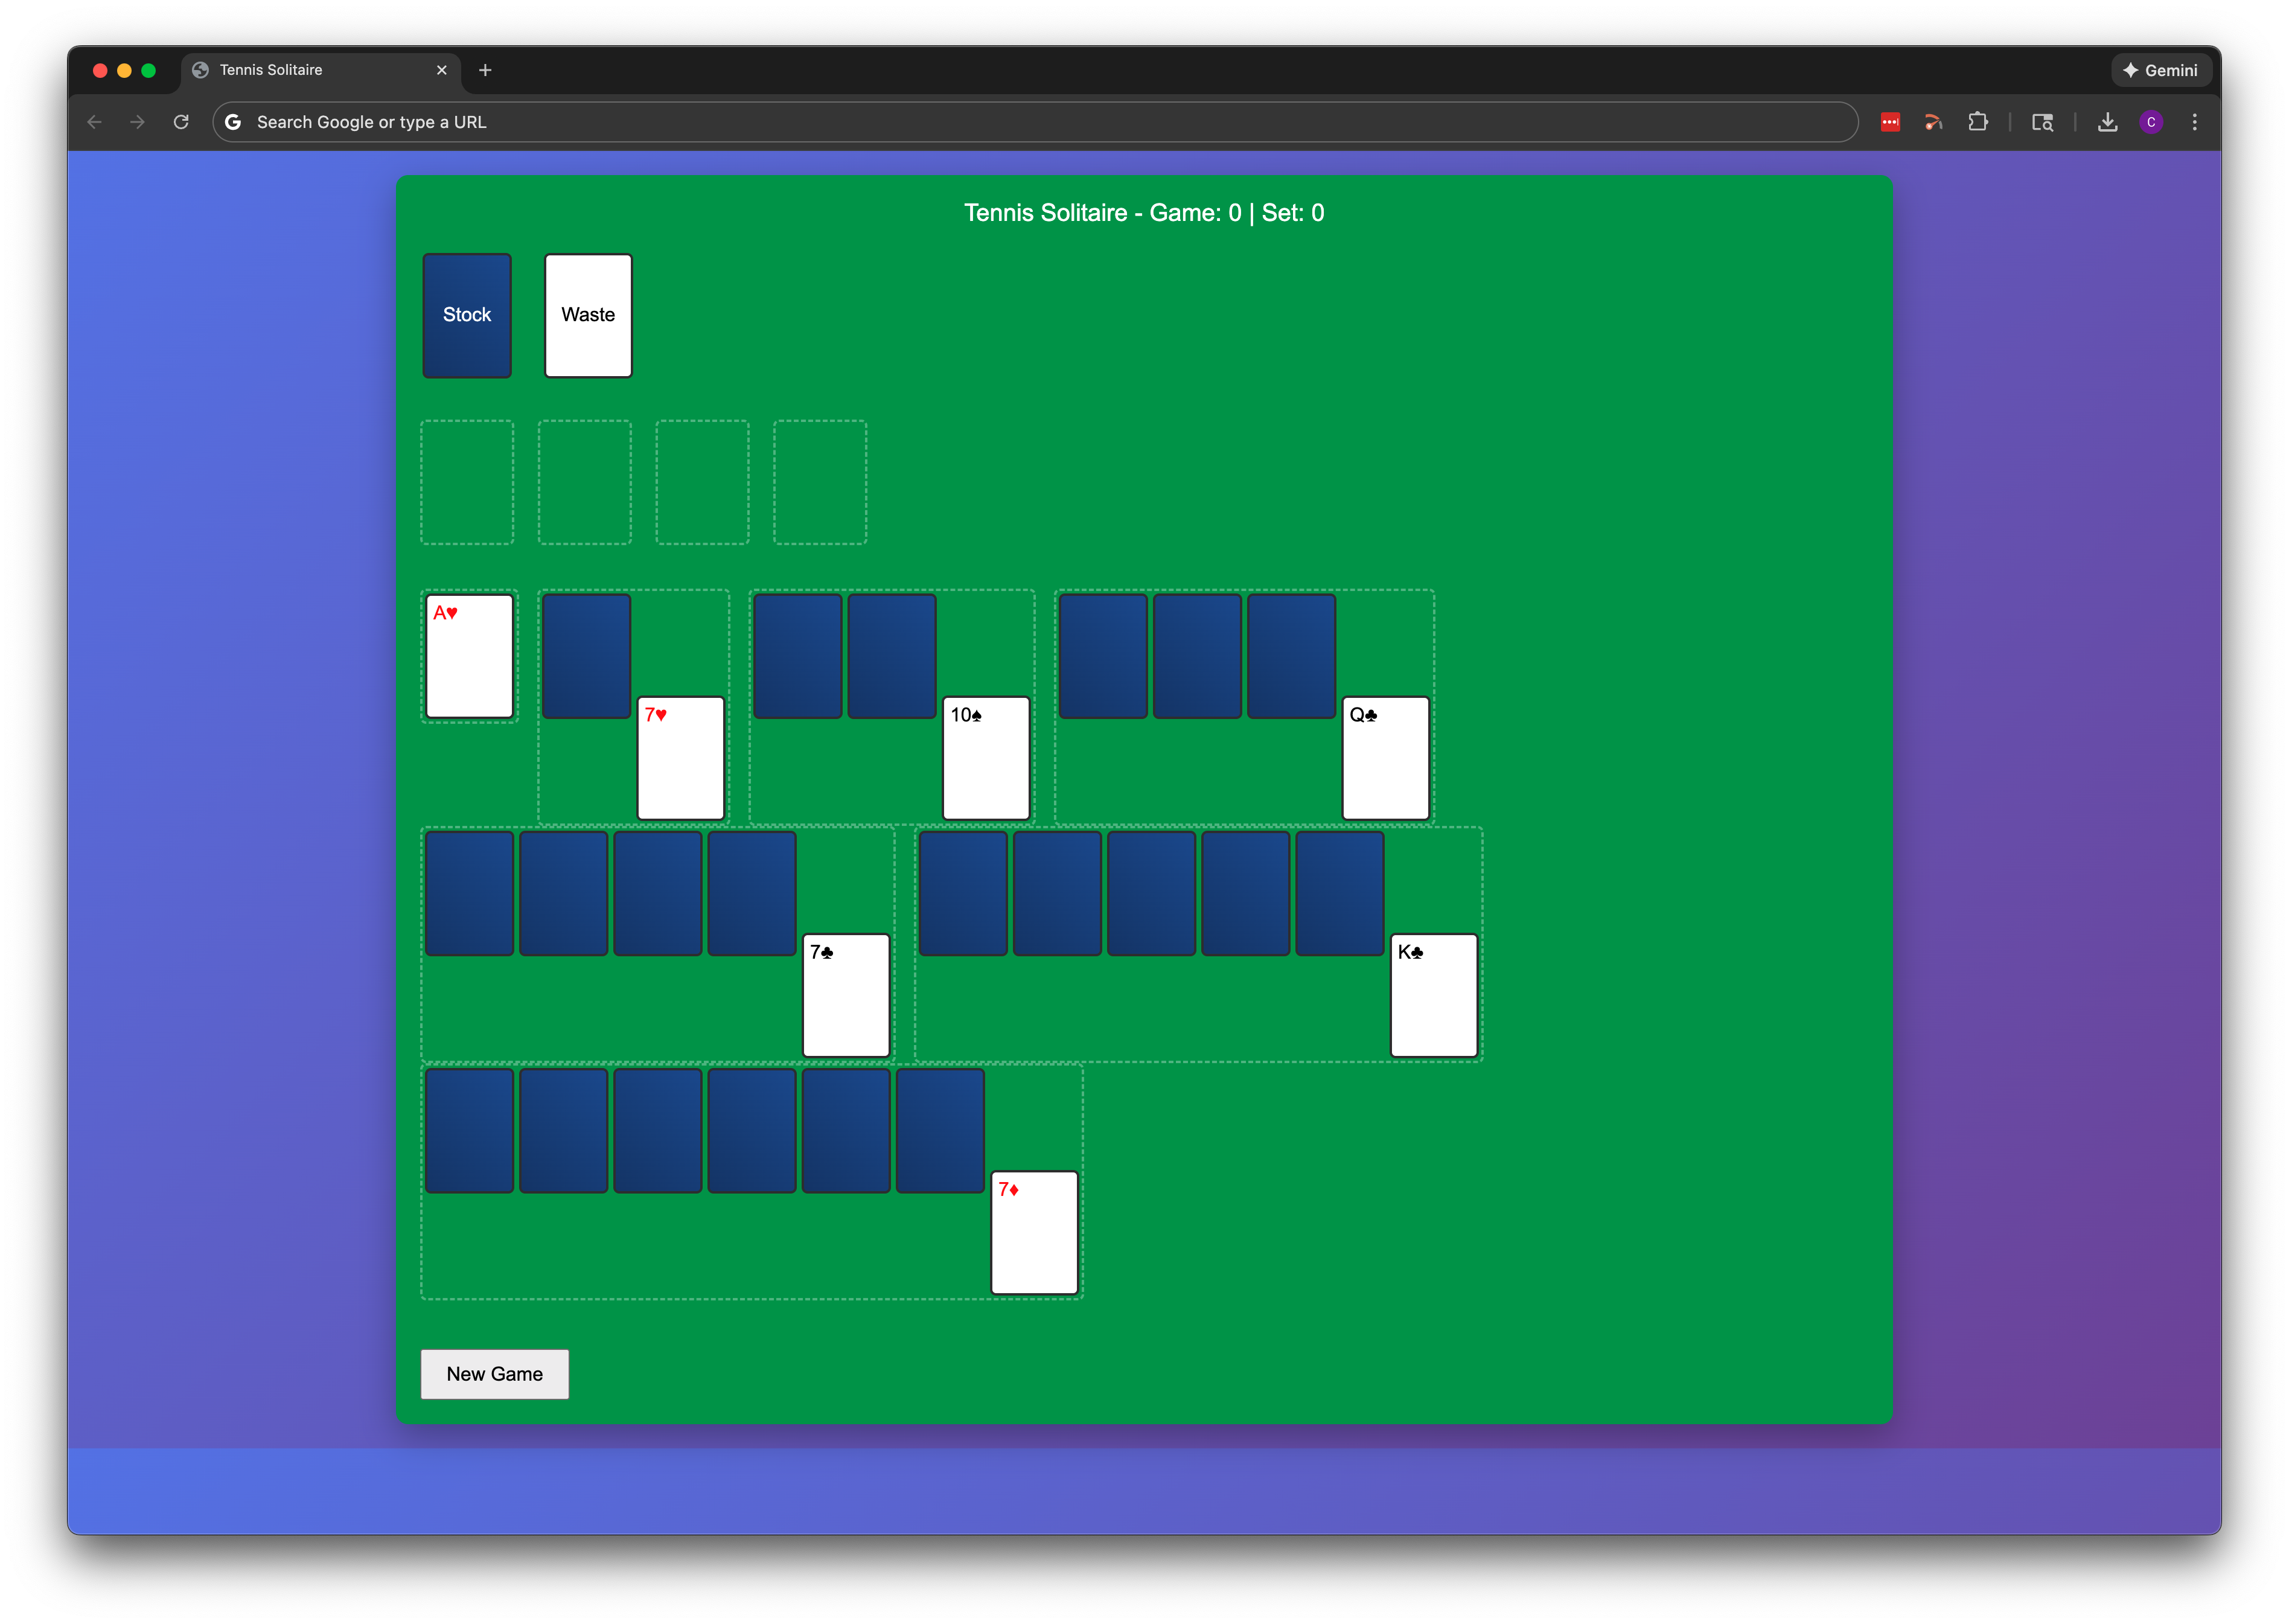Open the browser's three-dot menu
Image resolution: width=2289 pixels, height=1624 pixels.
click(x=2194, y=121)
